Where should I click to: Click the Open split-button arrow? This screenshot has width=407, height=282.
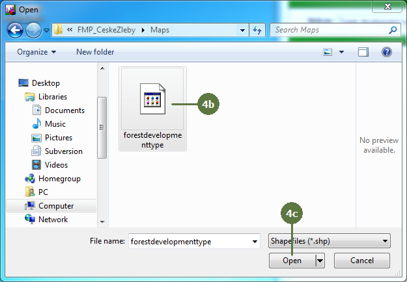coord(320,261)
